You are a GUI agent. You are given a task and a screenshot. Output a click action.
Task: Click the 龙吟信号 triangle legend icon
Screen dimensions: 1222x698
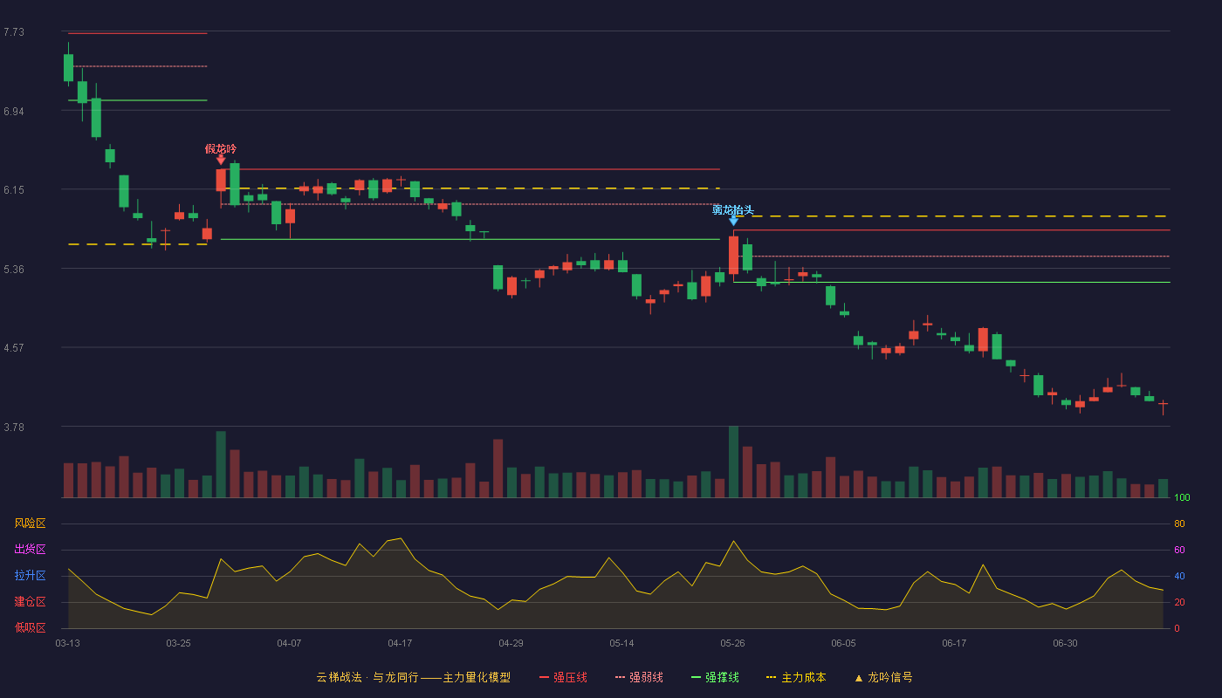point(859,678)
